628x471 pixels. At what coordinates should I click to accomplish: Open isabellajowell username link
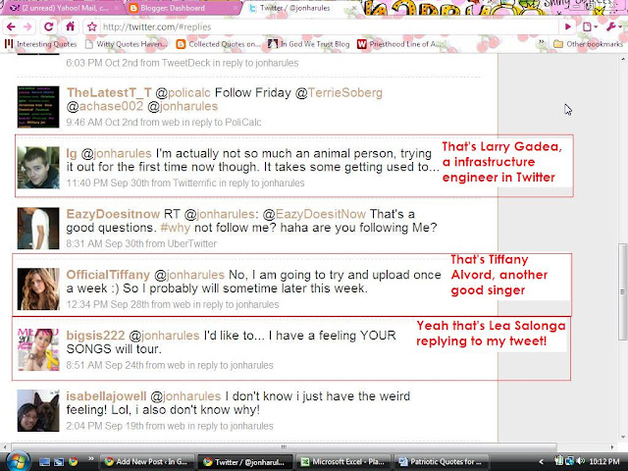106,396
